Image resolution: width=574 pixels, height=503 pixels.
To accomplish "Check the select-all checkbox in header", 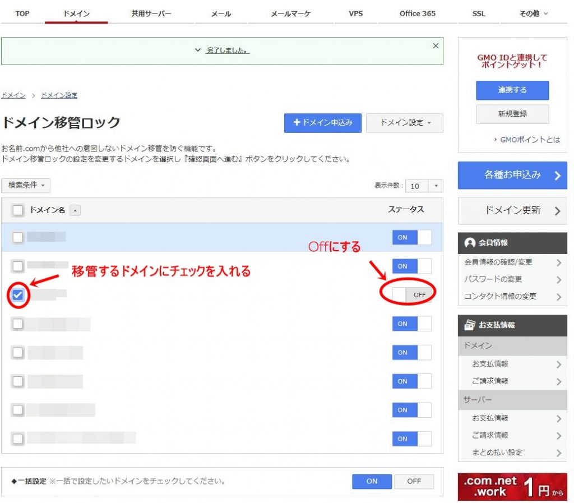I will click(18, 210).
